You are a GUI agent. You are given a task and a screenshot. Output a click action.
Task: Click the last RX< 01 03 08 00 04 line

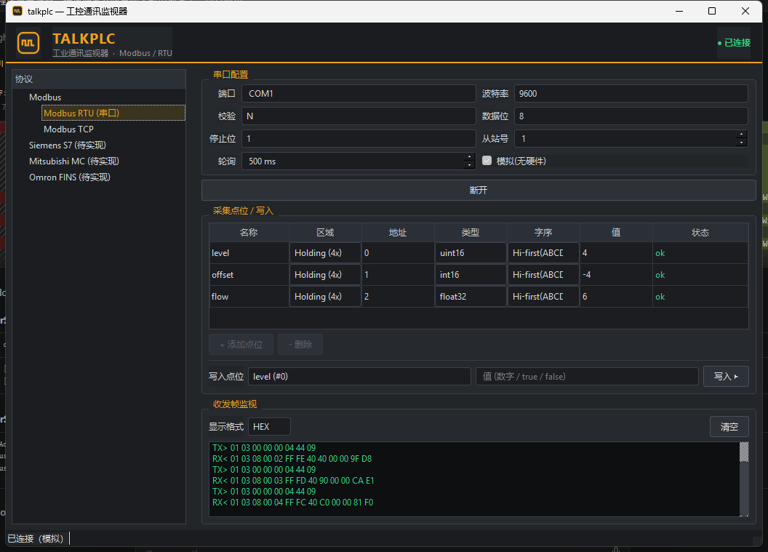(293, 502)
